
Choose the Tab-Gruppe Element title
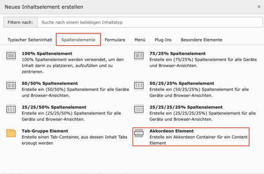tap(45, 131)
